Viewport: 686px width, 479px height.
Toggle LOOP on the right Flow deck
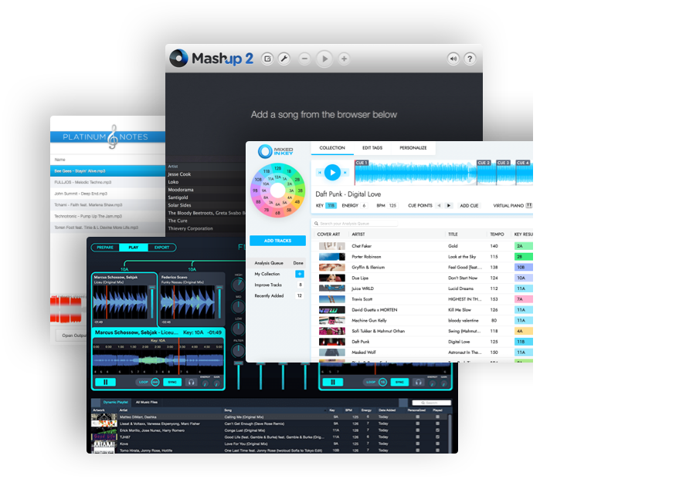(375, 382)
